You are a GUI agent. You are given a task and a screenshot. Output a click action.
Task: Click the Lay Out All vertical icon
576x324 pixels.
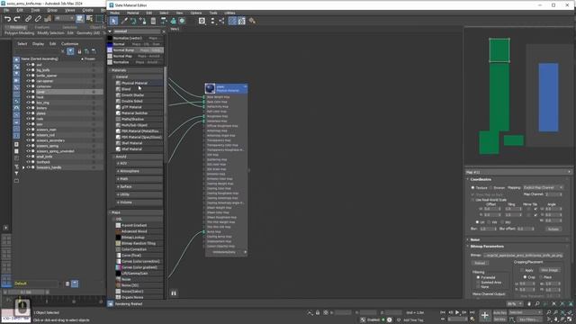pyautogui.click(x=212, y=21)
